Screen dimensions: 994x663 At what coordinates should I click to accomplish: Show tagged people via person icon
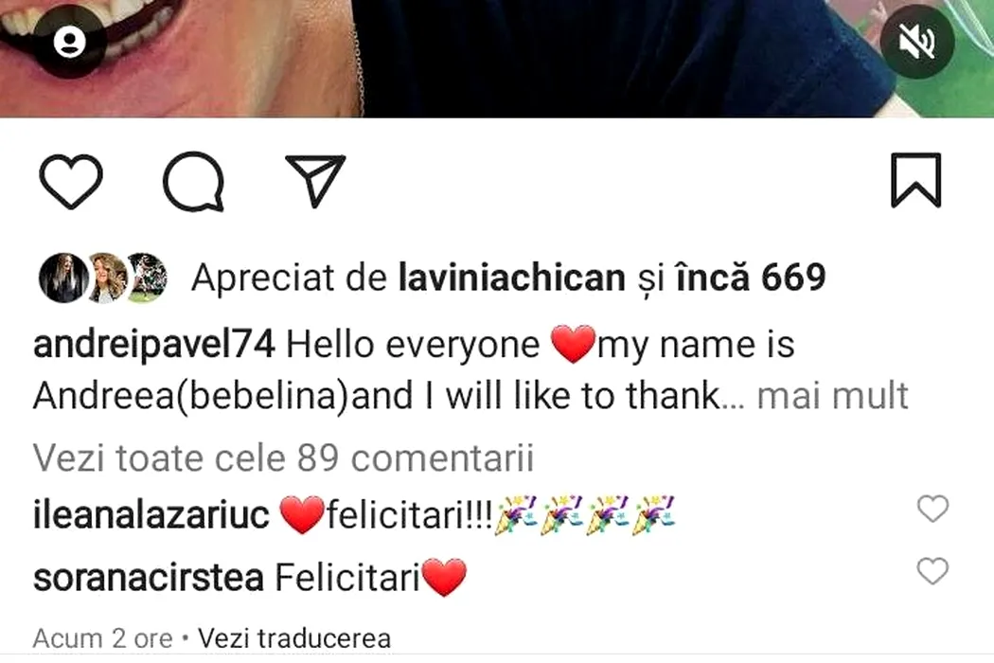[x=70, y=42]
